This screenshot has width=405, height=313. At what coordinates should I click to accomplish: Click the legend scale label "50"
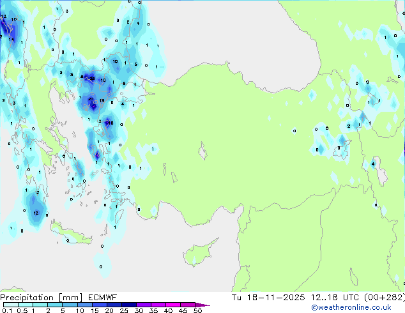(x=197, y=310)
